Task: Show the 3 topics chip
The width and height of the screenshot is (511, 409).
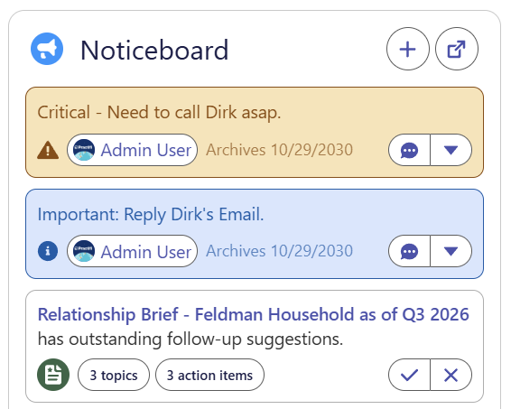Action: [x=114, y=375]
